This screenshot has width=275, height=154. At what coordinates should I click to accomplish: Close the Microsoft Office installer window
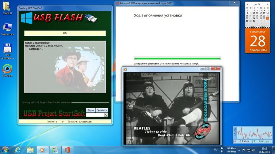(234, 2)
